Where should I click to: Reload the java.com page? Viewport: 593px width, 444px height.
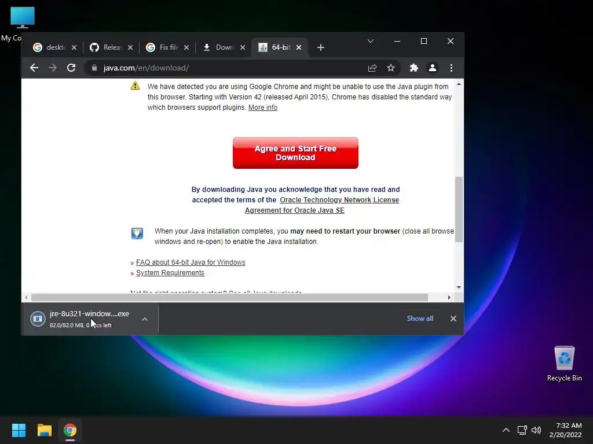[x=71, y=68]
